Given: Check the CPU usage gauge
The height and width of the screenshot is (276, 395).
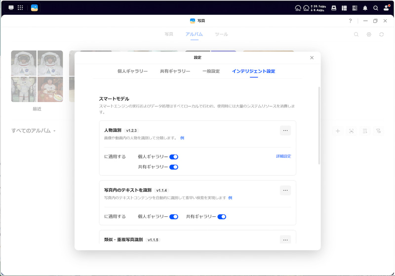Looking at the screenshot, I should (x=298, y=8).
